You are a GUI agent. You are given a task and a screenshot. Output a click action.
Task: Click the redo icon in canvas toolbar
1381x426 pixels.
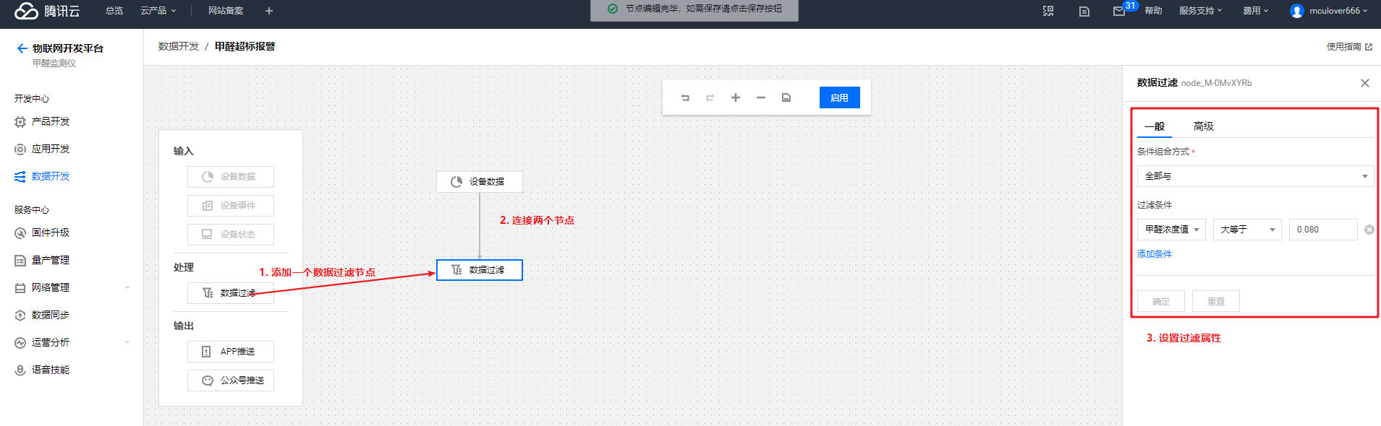[x=710, y=97]
